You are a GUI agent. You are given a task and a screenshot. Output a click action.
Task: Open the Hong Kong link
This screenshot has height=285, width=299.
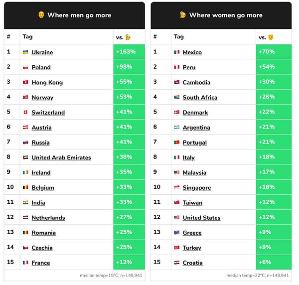47,82
